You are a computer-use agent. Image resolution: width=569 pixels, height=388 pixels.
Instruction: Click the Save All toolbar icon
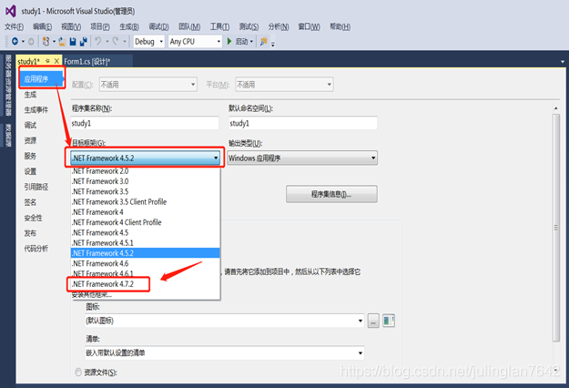(x=84, y=41)
